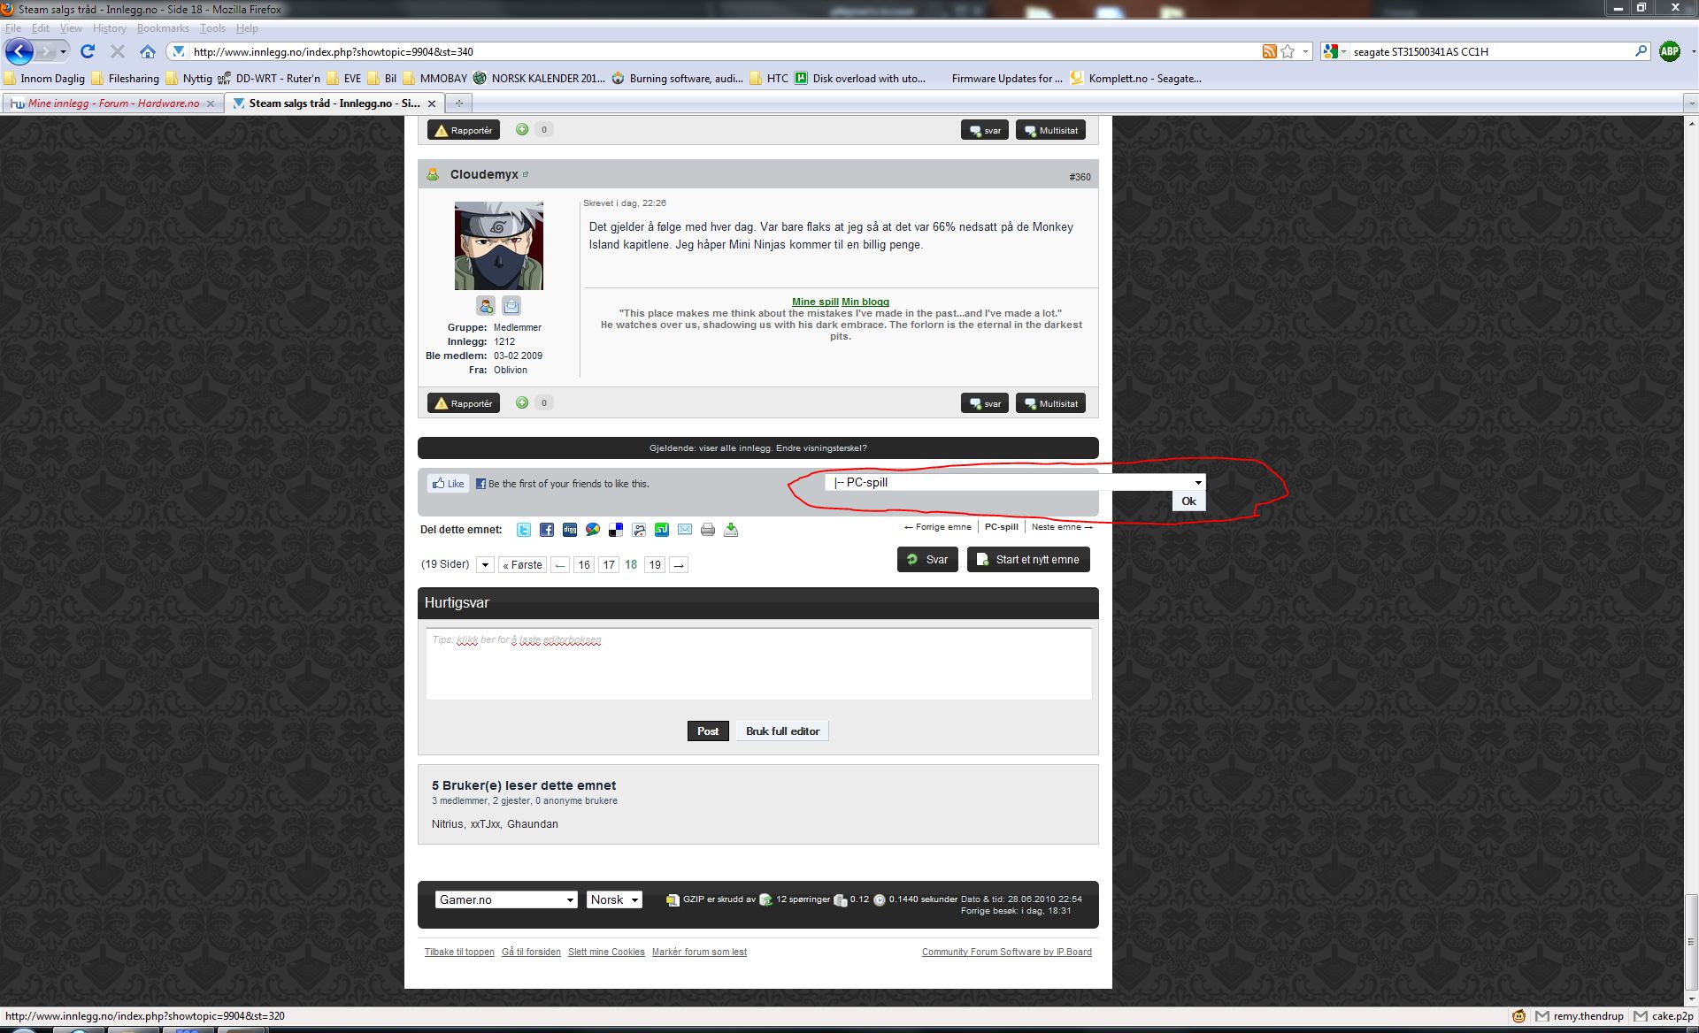View Cloudemyx's profile card icon
1699x1033 pixels.
[486, 306]
